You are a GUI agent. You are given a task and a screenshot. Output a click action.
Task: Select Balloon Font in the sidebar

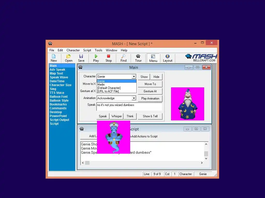(x=59, y=97)
